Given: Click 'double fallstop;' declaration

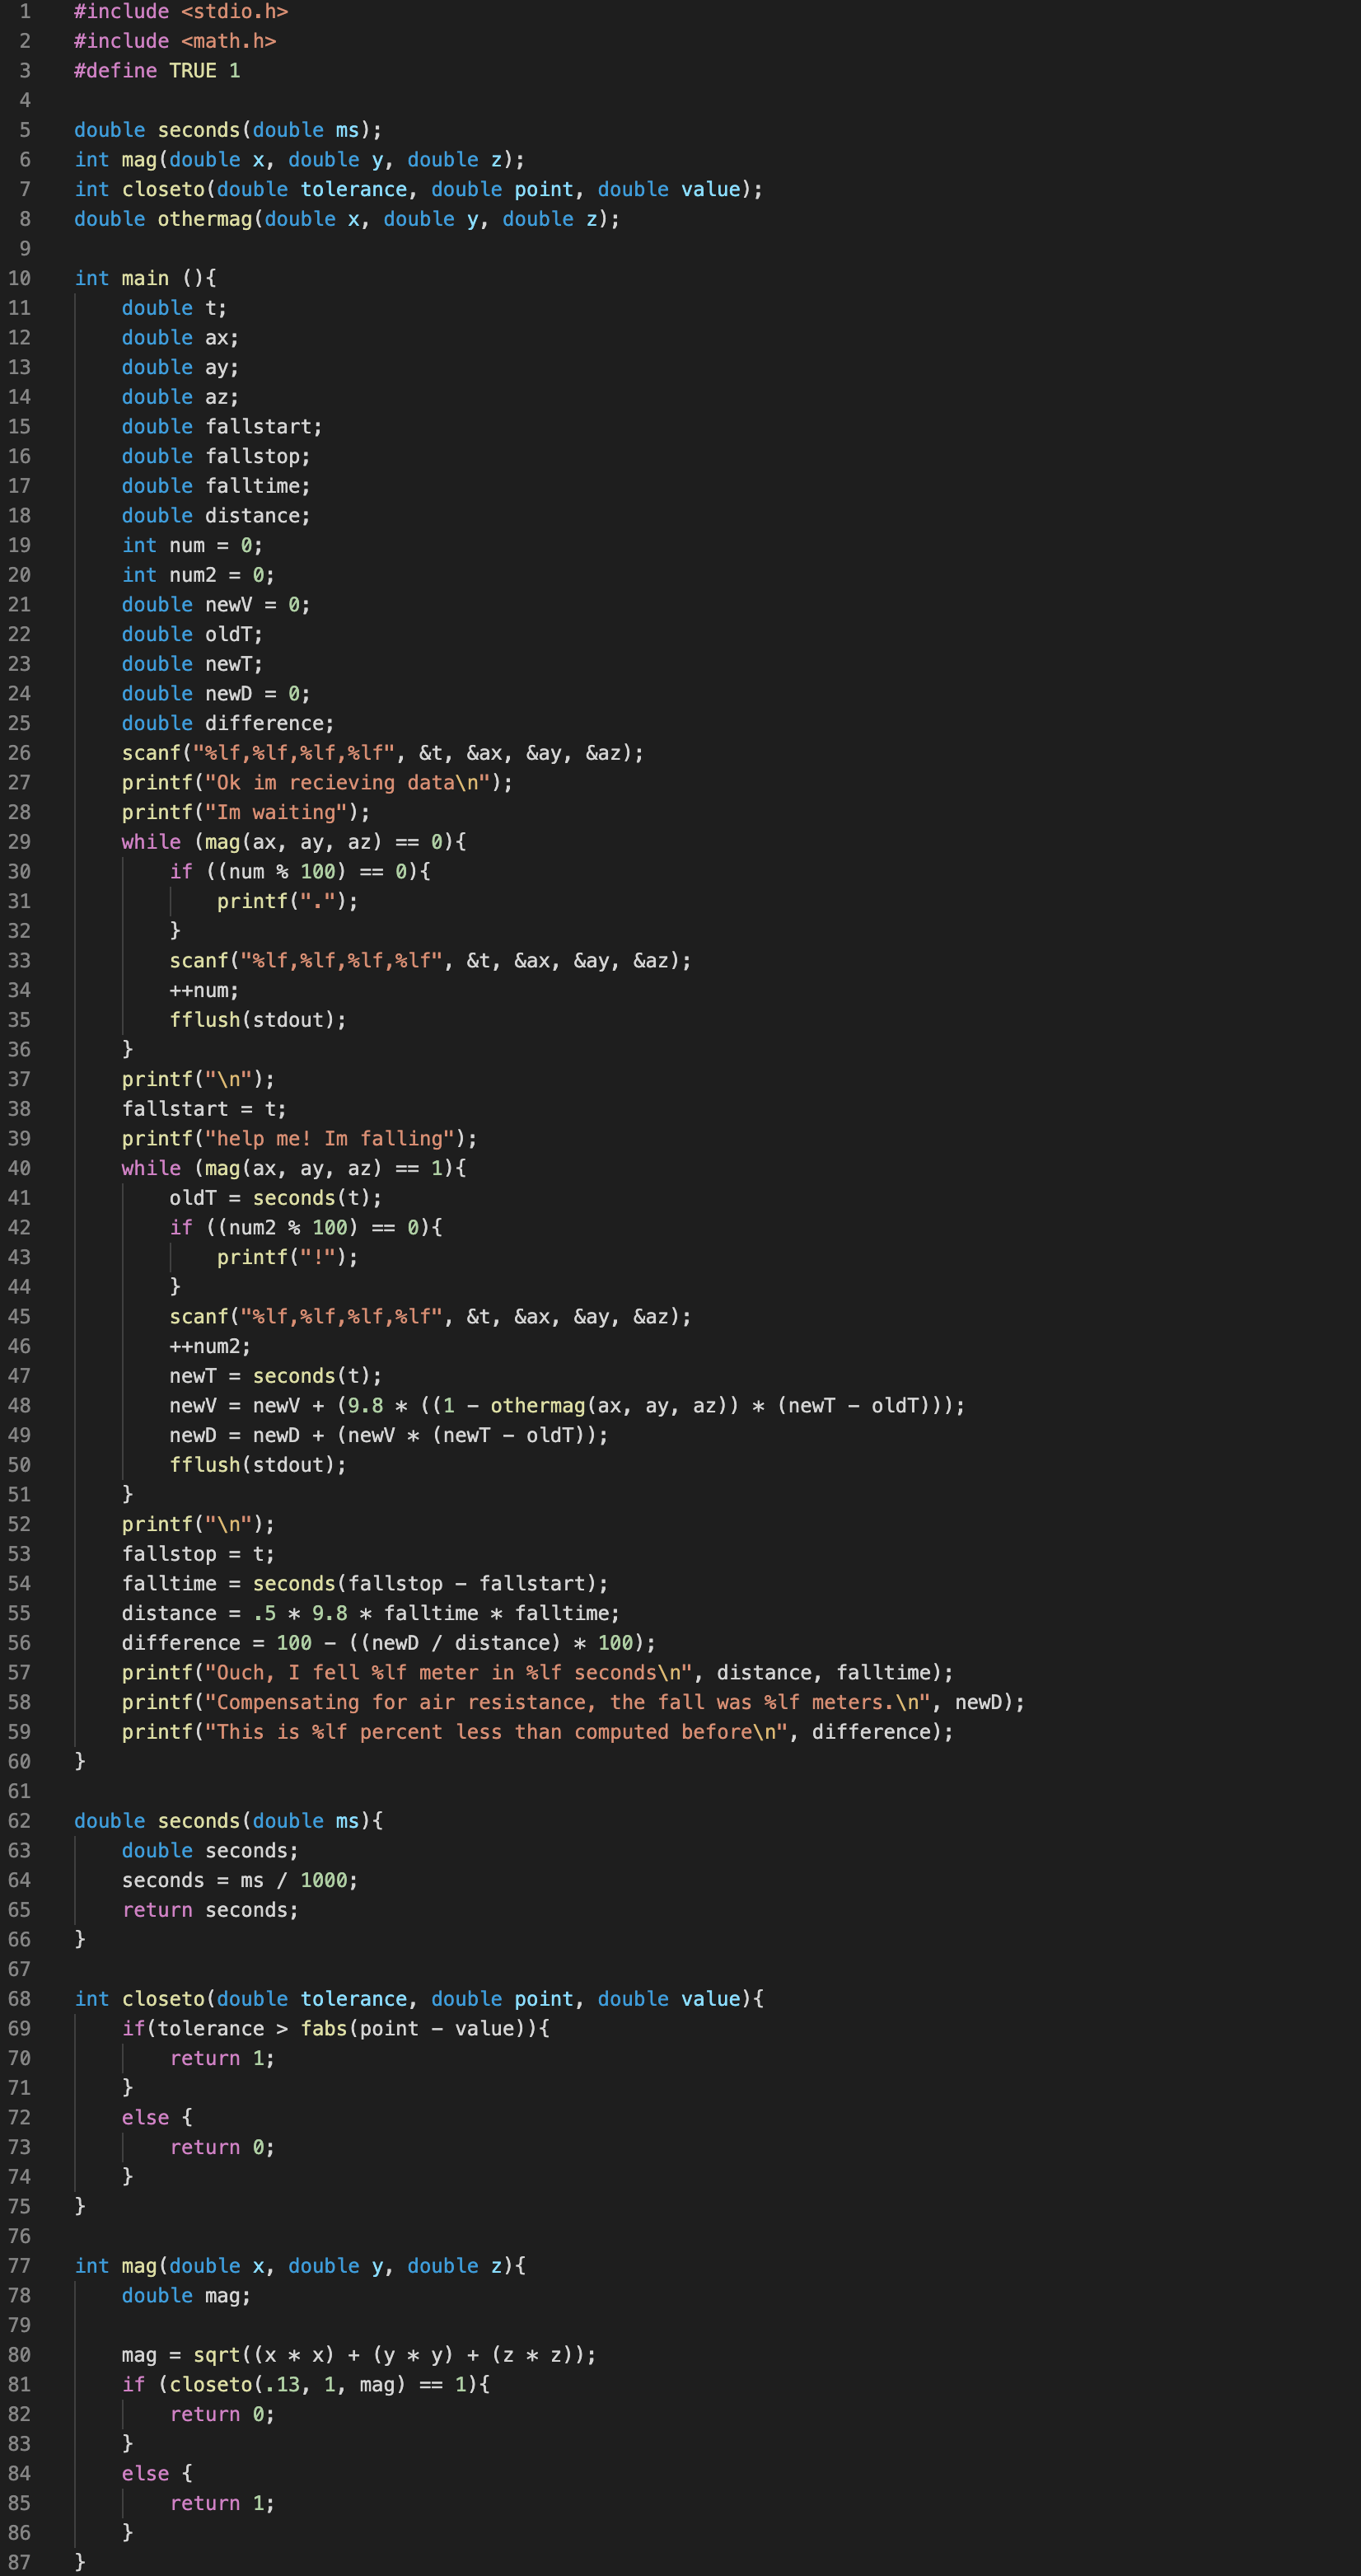Looking at the screenshot, I should pos(216,456).
